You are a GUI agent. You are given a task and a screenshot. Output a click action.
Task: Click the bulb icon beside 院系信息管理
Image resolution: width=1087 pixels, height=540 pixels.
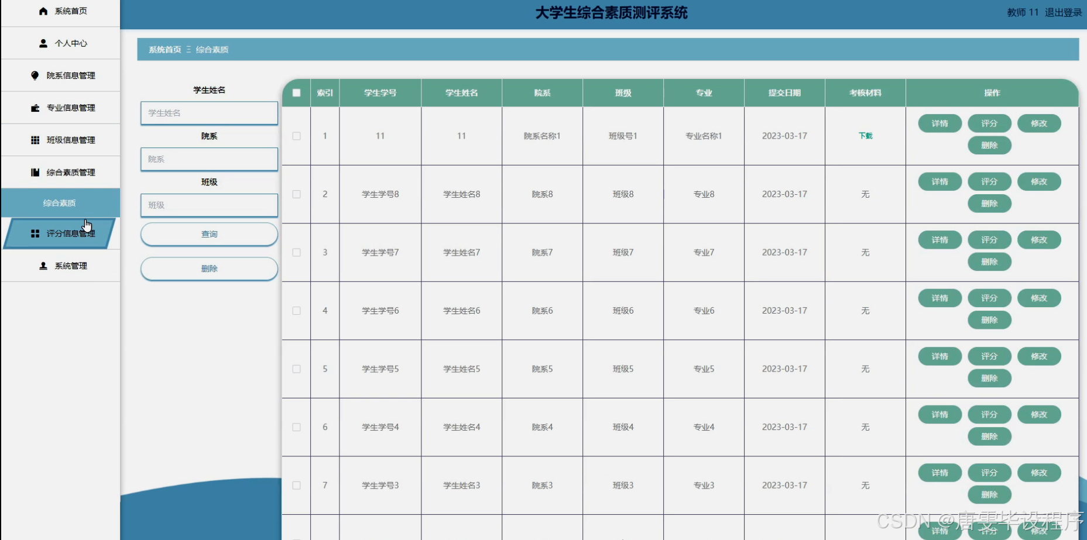[x=35, y=75]
